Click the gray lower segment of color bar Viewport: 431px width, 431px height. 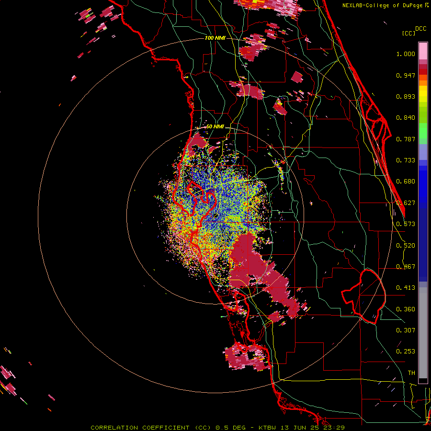pos(423,333)
